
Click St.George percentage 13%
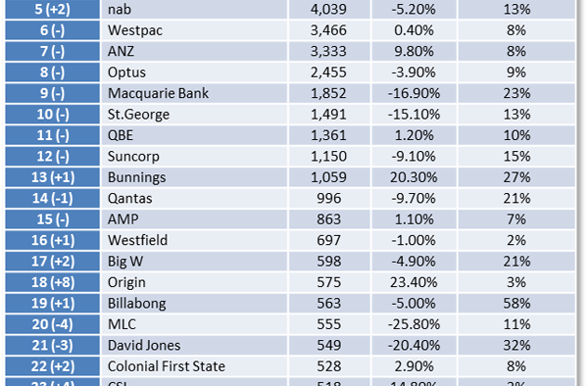tap(516, 115)
